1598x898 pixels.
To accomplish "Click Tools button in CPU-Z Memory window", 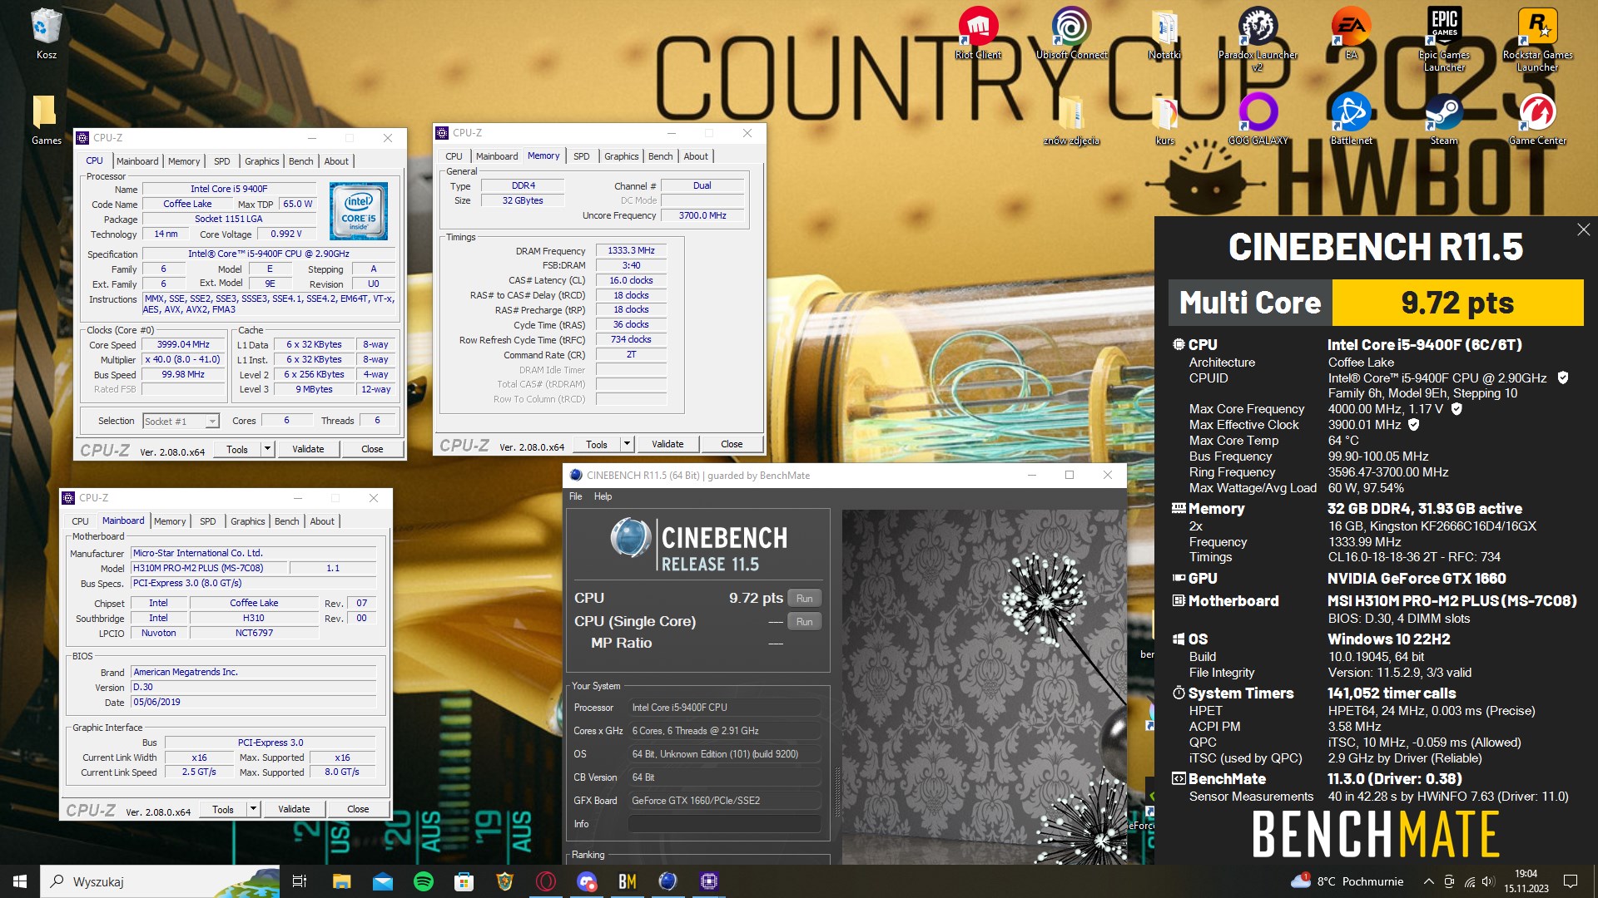I will [597, 444].
